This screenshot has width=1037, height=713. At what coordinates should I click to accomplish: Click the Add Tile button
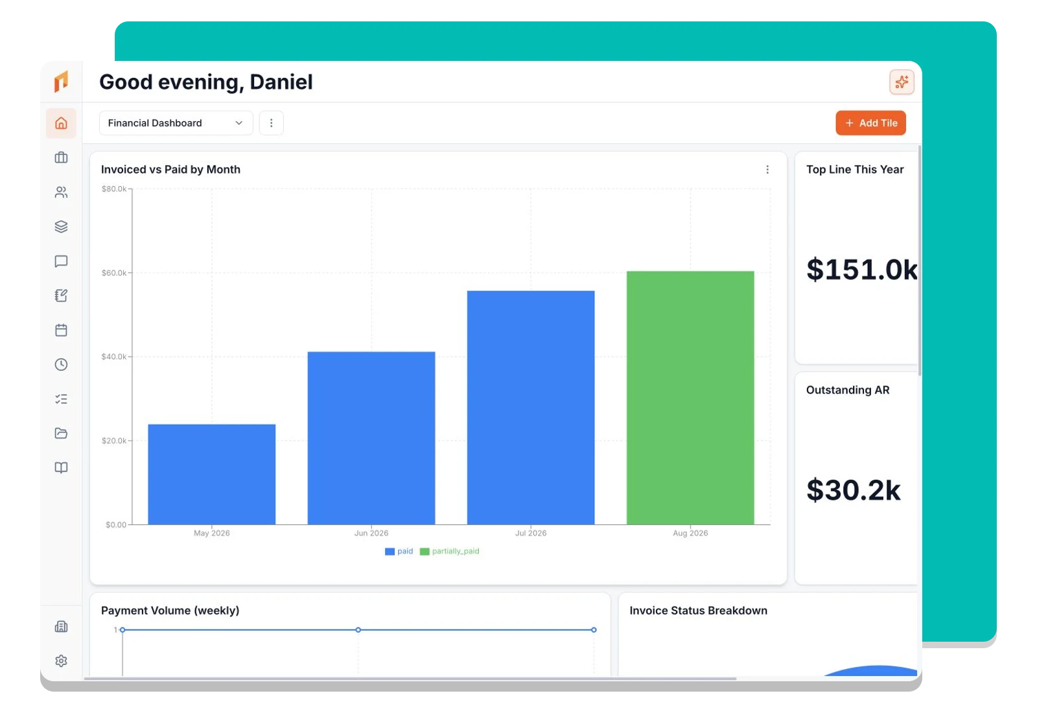[x=870, y=123]
